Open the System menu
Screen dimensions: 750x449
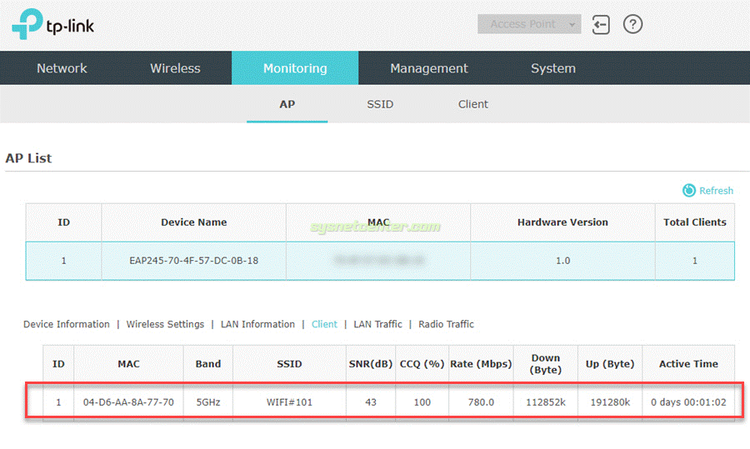pyautogui.click(x=553, y=68)
